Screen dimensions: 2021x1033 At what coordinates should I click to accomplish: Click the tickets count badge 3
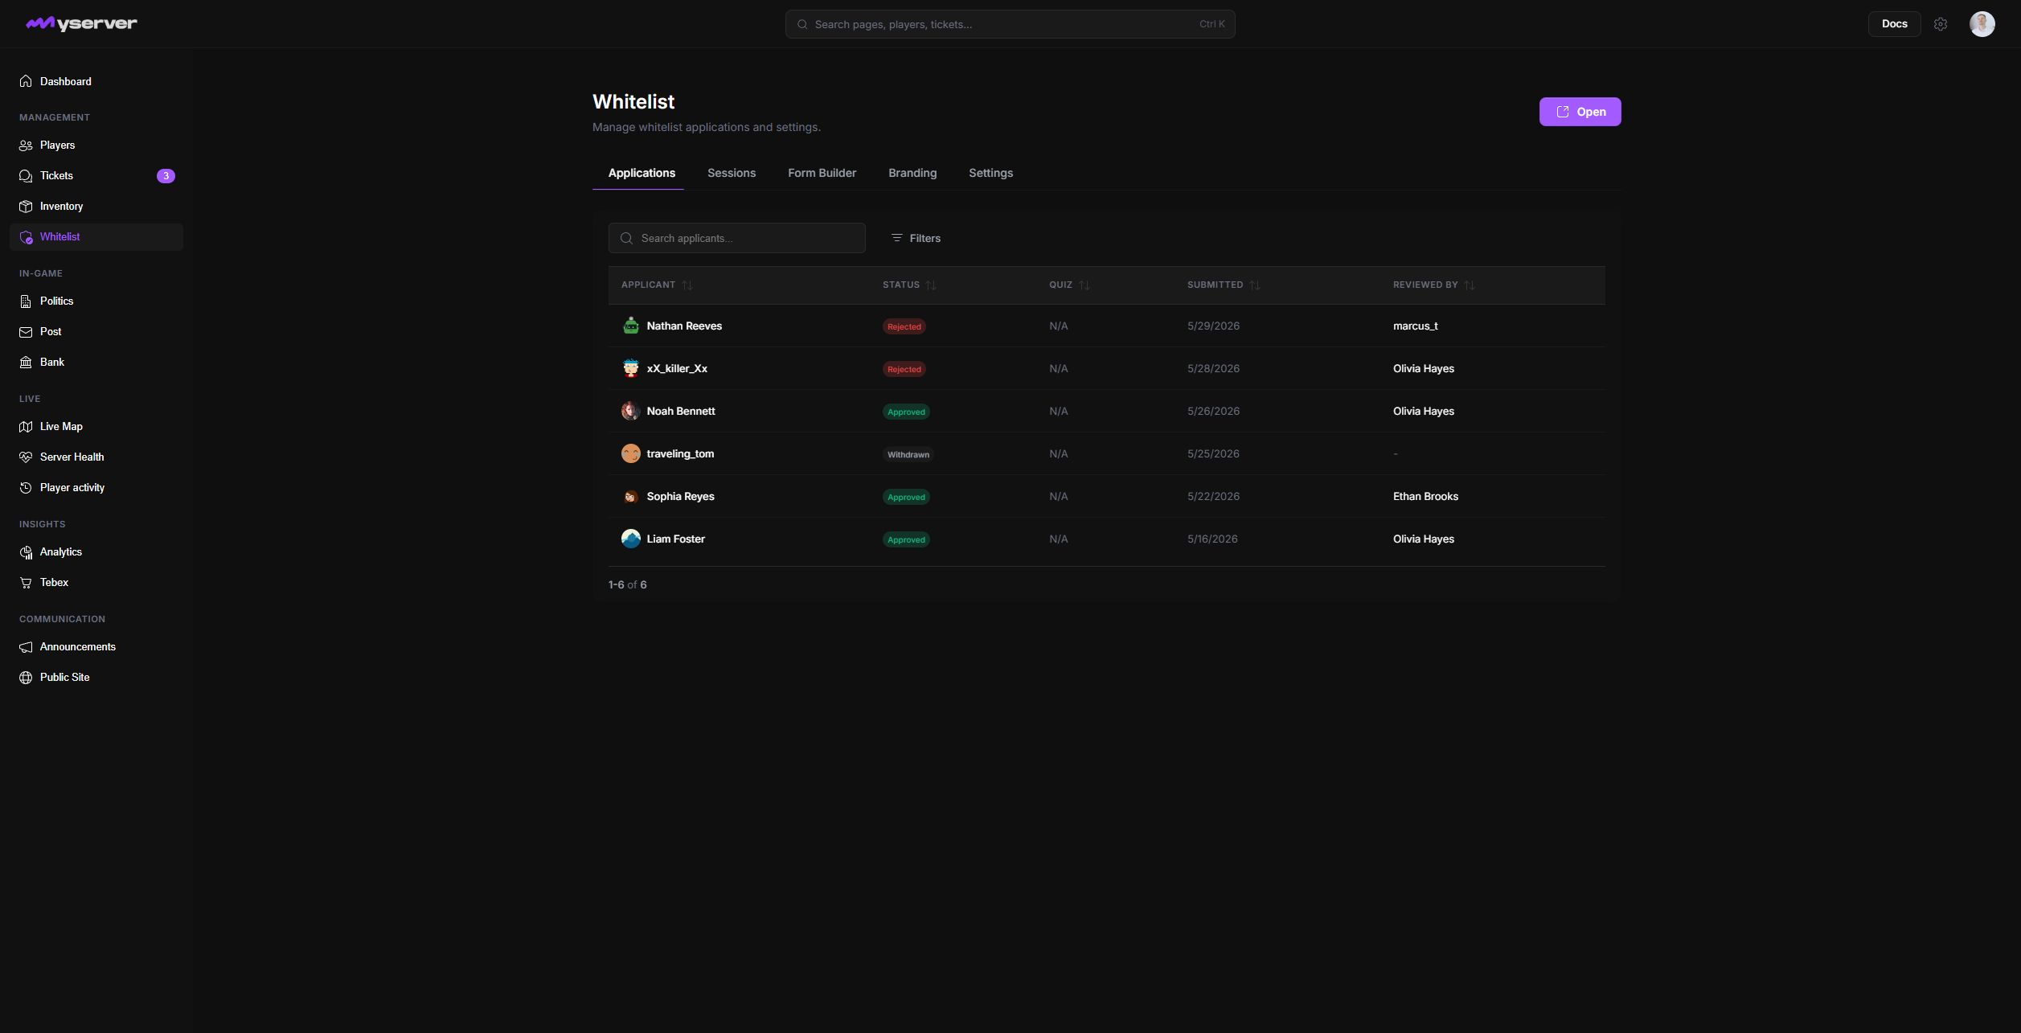(166, 176)
